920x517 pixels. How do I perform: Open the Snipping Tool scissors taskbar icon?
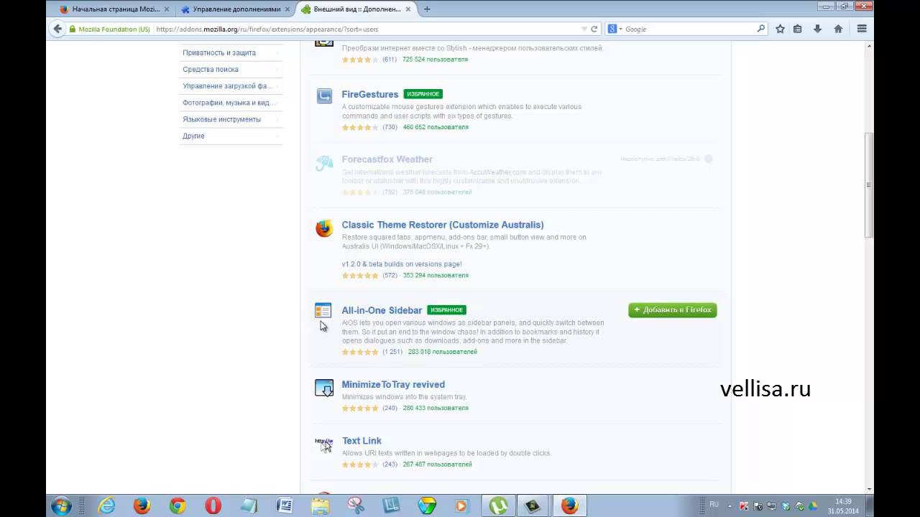pyautogui.click(x=356, y=506)
